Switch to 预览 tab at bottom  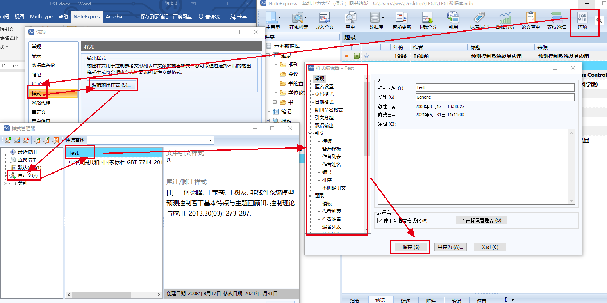pos(380,300)
